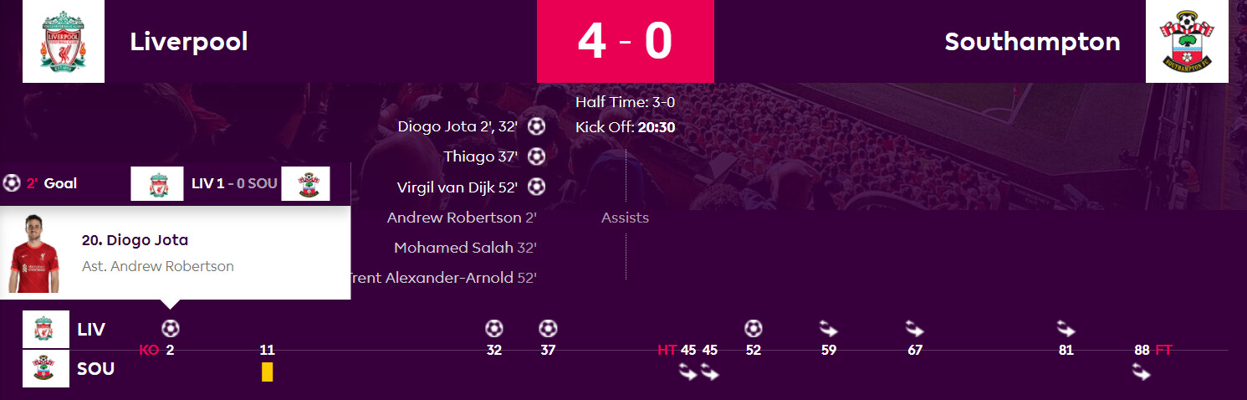Image resolution: width=1247 pixels, height=400 pixels.
Task: Select the 2' goal ball on timeline
Action: (171, 328)
